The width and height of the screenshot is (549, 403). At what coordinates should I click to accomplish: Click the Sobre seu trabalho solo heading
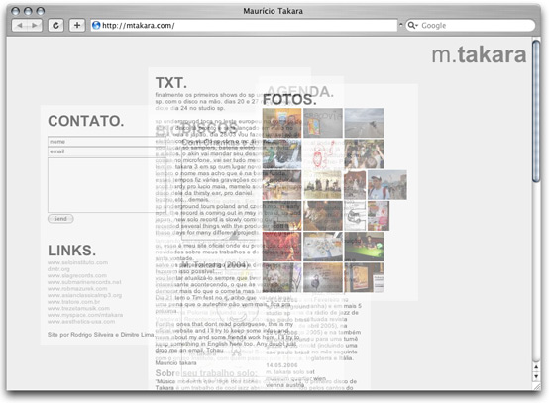click(206, 373)
